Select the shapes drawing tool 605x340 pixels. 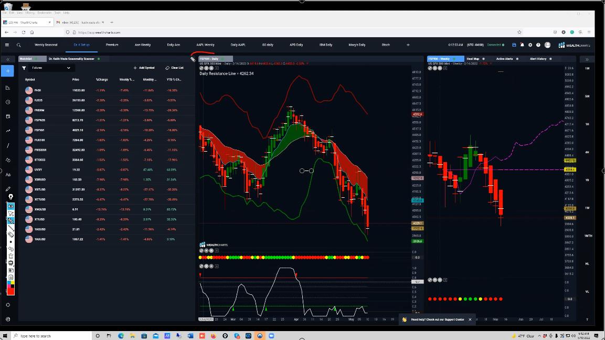(x=8, y=160)
